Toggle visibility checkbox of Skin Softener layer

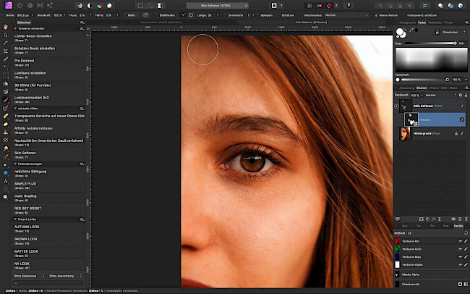pos(462,106)
